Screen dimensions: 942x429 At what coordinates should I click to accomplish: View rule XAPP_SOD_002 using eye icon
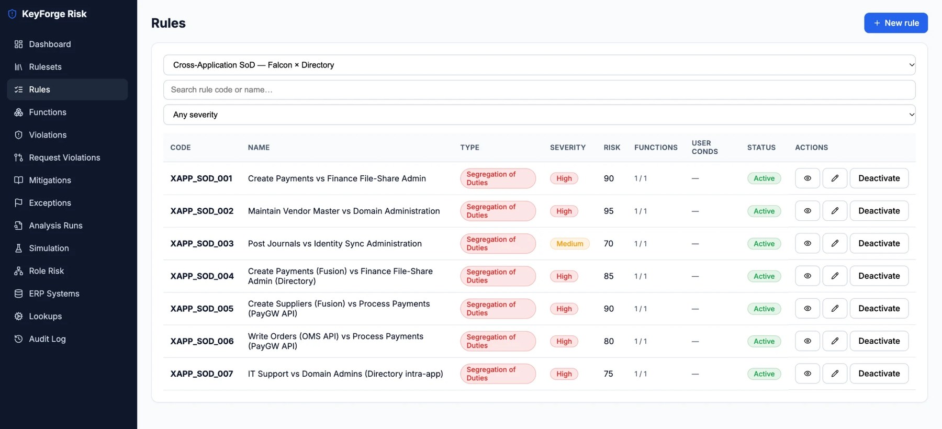[x=808, y=211]
